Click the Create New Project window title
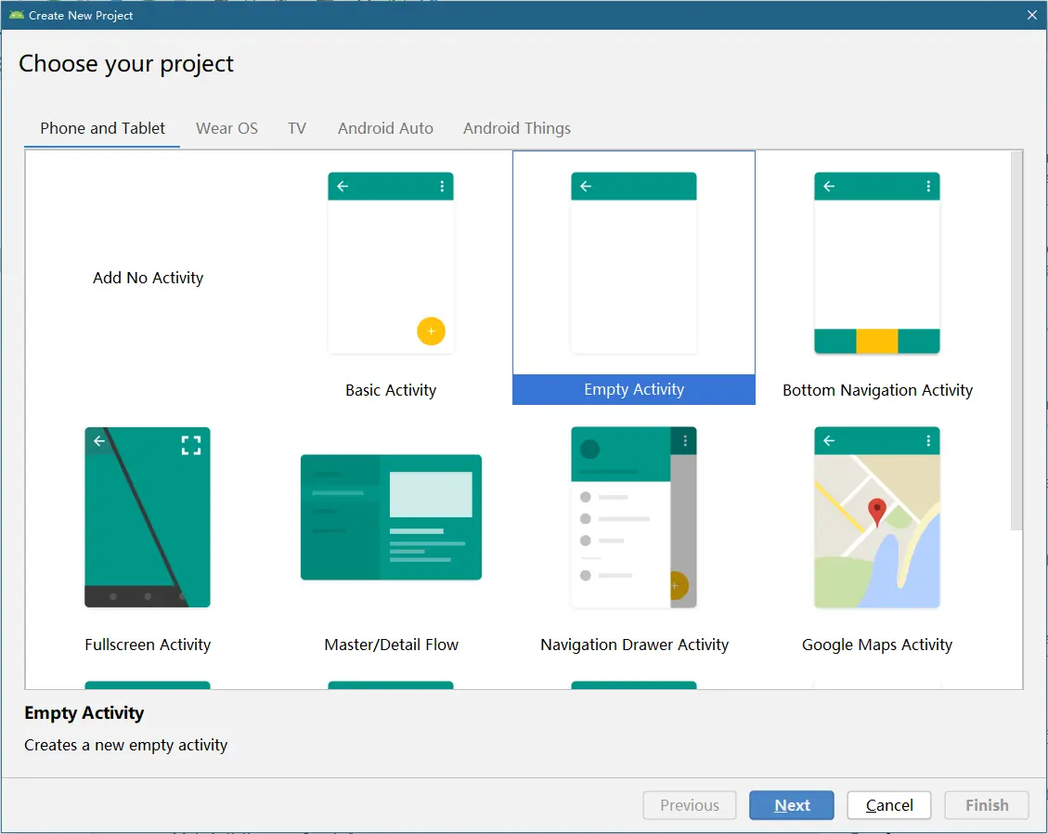The height and width of the screenshot is (834, 1048). pos(81,15)
